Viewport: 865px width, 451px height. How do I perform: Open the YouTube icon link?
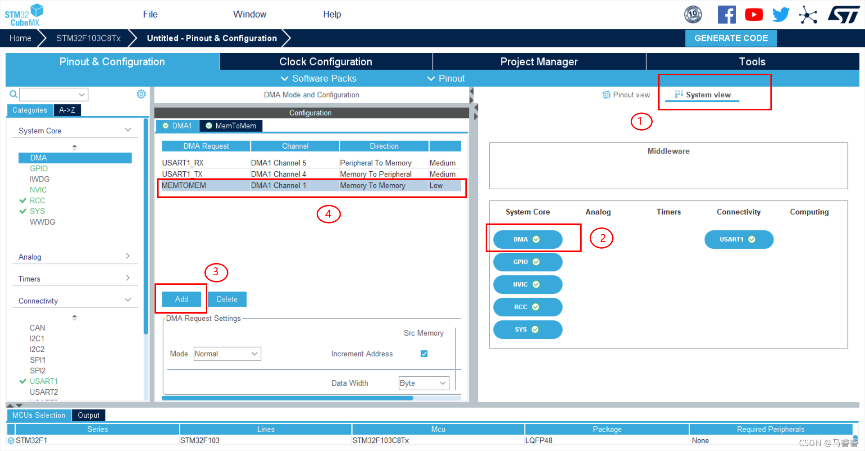(754, 14)
